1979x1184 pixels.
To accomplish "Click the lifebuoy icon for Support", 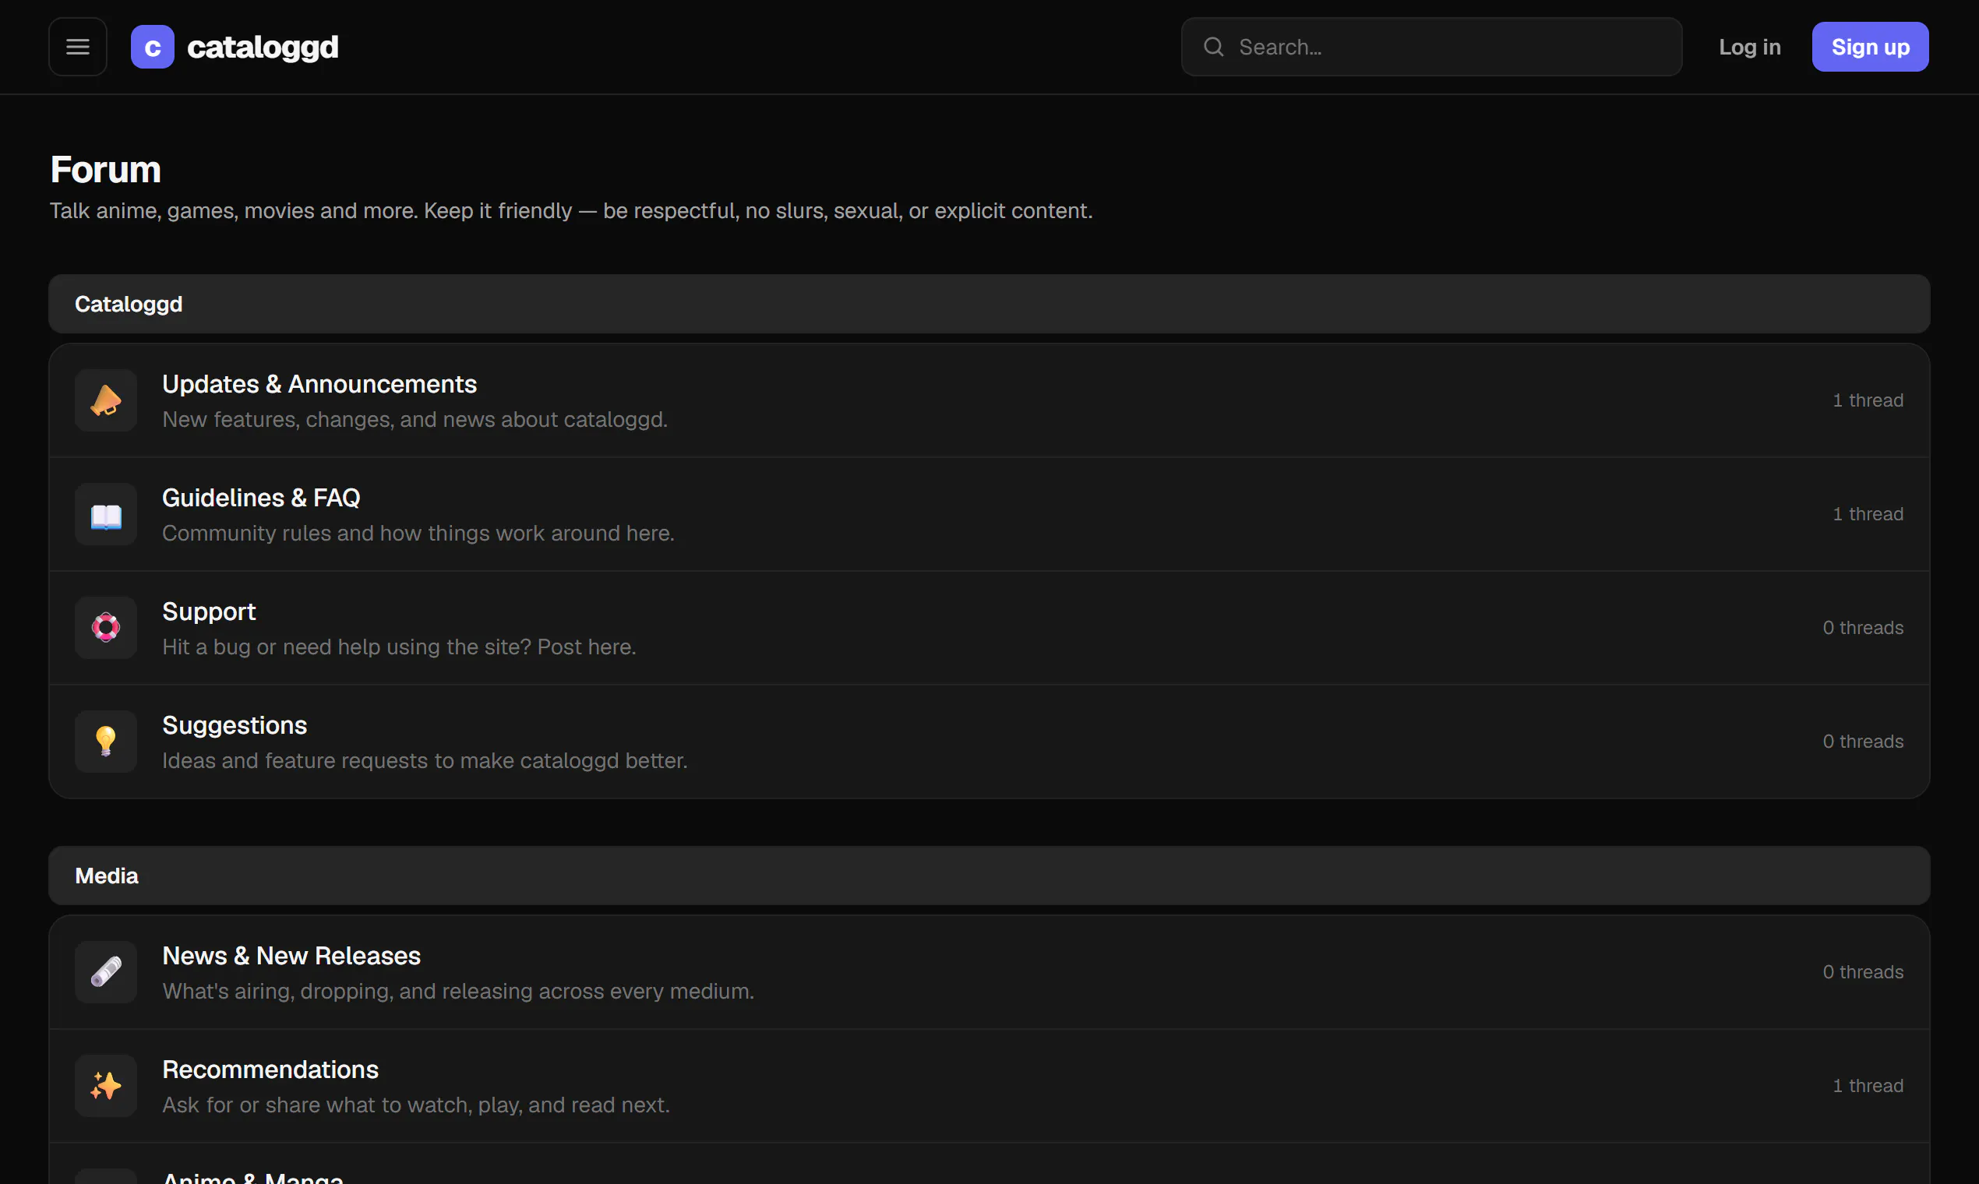I will (106, 628).
